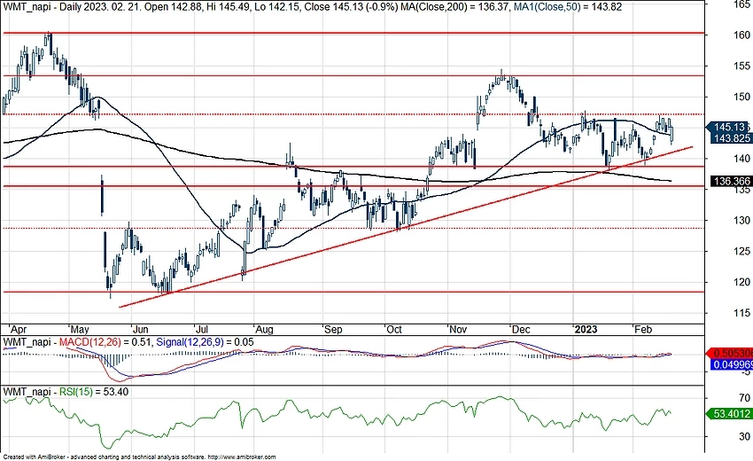753x461 pixels.
Task: Click the Feb month label on time axis
Action: [643, 330]
